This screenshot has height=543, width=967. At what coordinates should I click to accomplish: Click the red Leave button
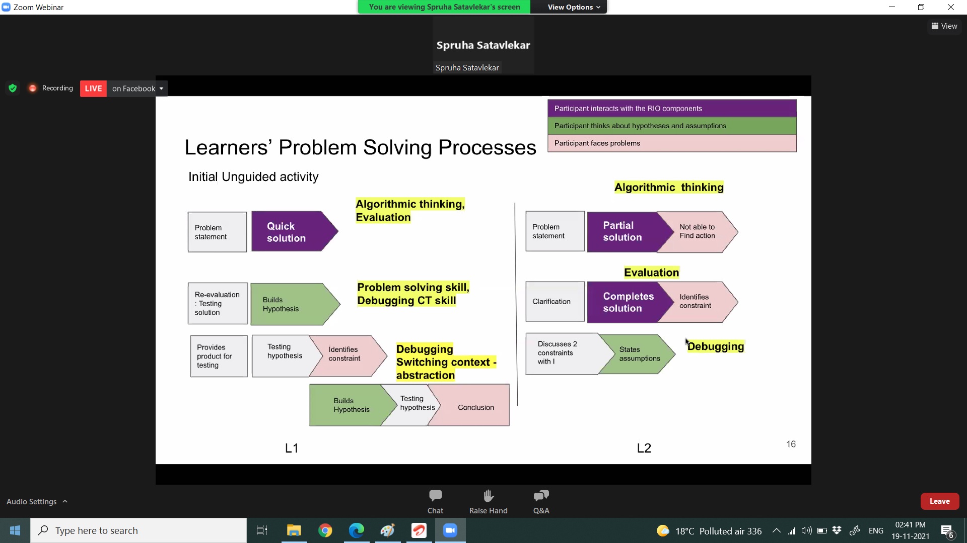click(x=939, y=501)
